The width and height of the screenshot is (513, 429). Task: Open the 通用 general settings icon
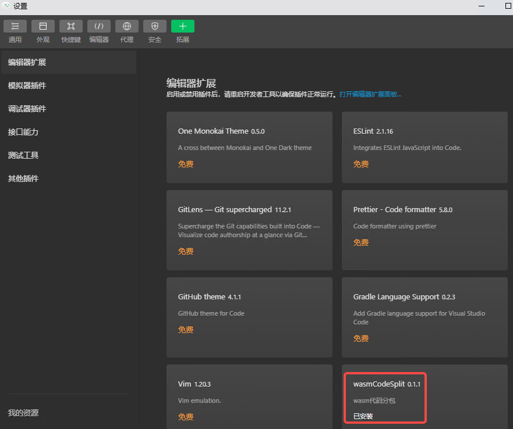pos(15,26)
